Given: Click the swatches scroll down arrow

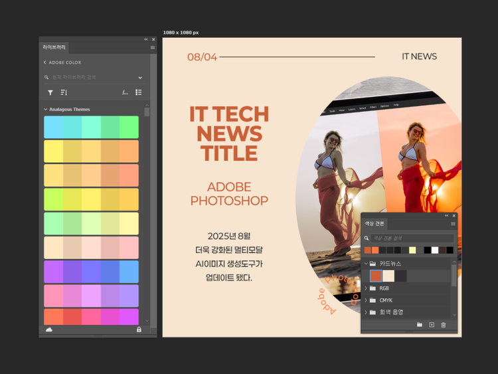Looking at the screenshot, I should (x=454, y=315).
